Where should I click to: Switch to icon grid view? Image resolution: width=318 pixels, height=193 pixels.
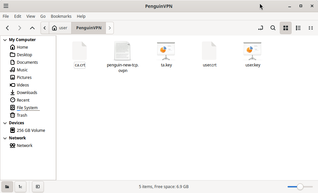pos(286,28)
